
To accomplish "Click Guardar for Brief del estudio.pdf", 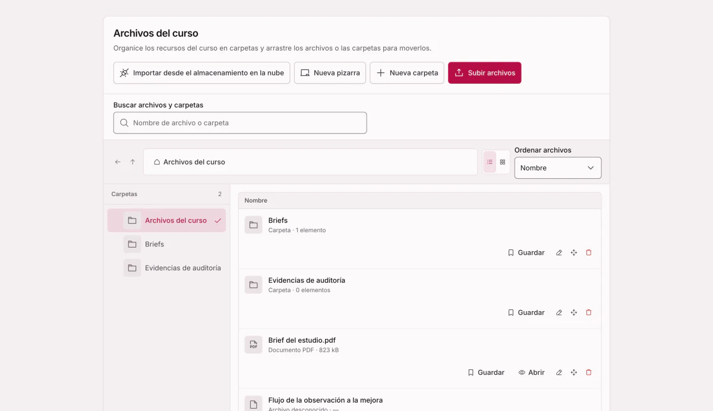I will pyautogui.click(x=486, y=373).
